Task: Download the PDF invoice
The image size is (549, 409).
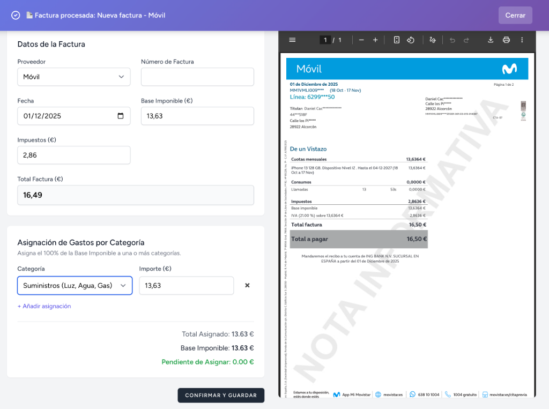Action: [x=491, y=40]
